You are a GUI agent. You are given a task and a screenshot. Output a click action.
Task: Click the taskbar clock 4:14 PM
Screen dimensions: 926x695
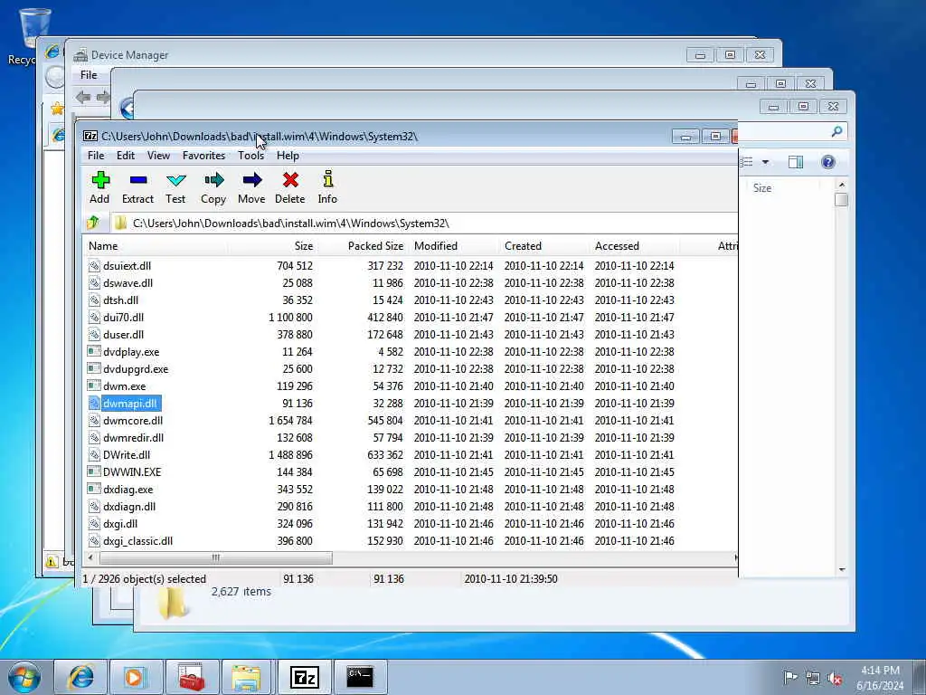(x=880, y=671)
